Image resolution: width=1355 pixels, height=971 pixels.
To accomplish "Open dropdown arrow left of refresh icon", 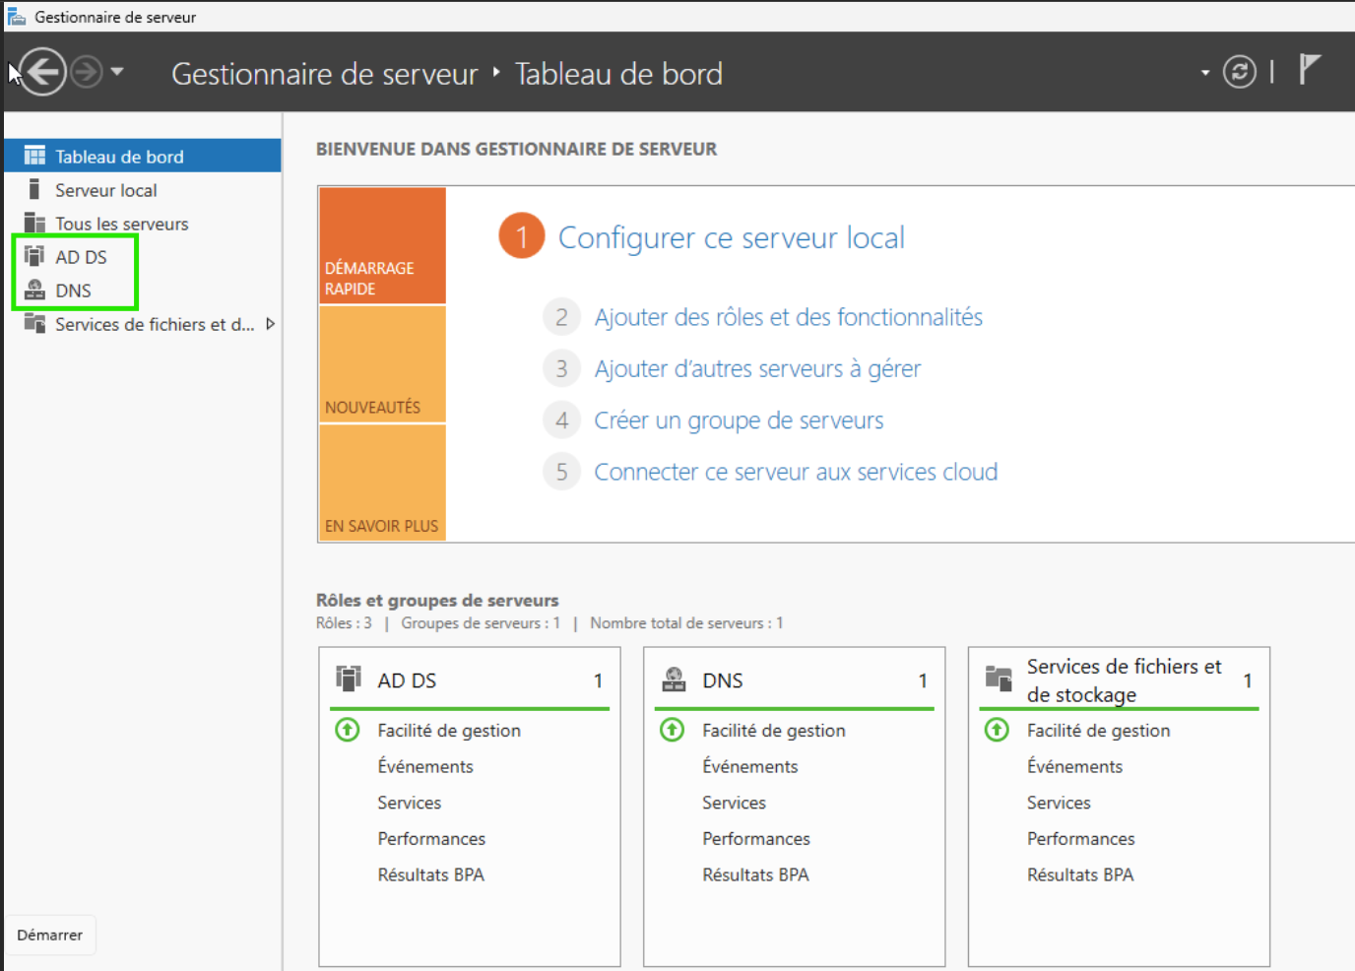I will pyautogui.click(x=1204, y=73).
